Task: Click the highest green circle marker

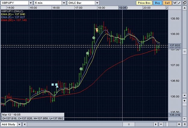Action: point(94,38)
